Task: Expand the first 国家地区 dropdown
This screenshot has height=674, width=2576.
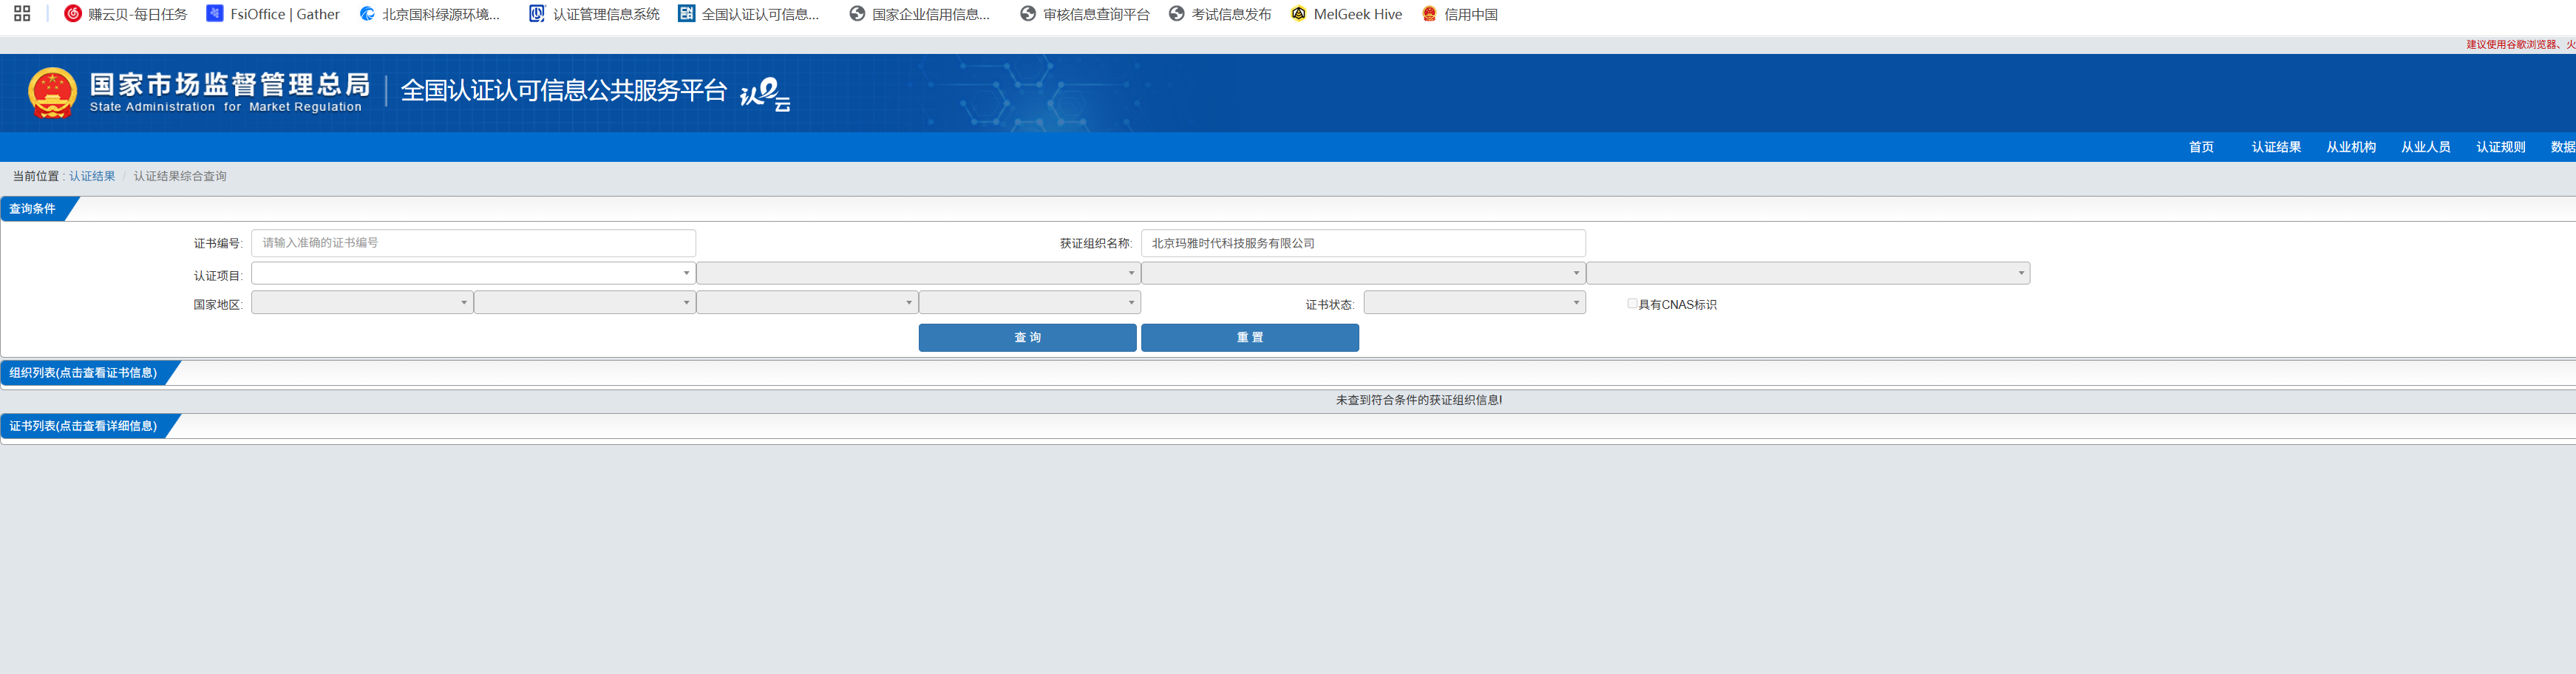Action: pos(362,302)
